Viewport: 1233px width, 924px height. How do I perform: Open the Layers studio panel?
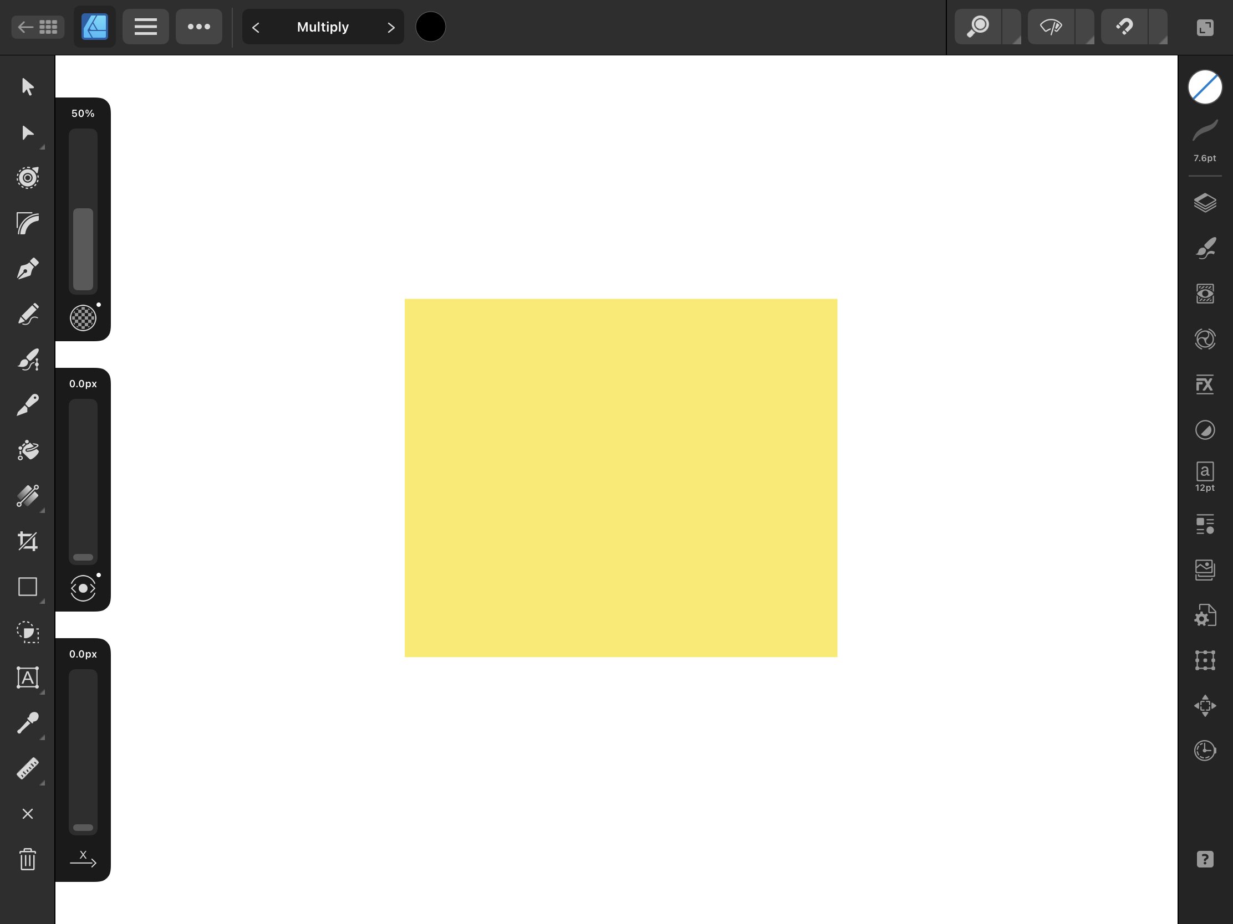[1205, 203]
